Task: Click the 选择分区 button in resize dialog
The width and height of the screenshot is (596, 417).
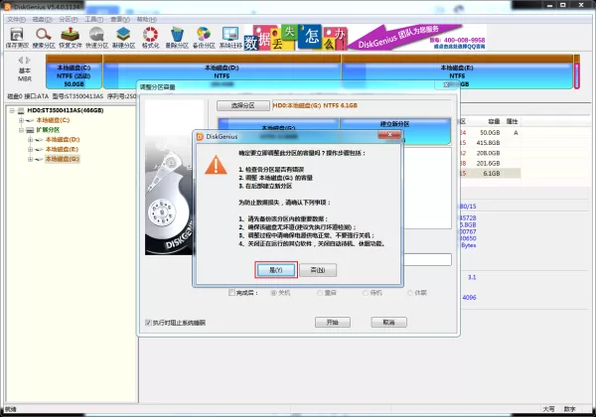Action: (x=243, y=105)
